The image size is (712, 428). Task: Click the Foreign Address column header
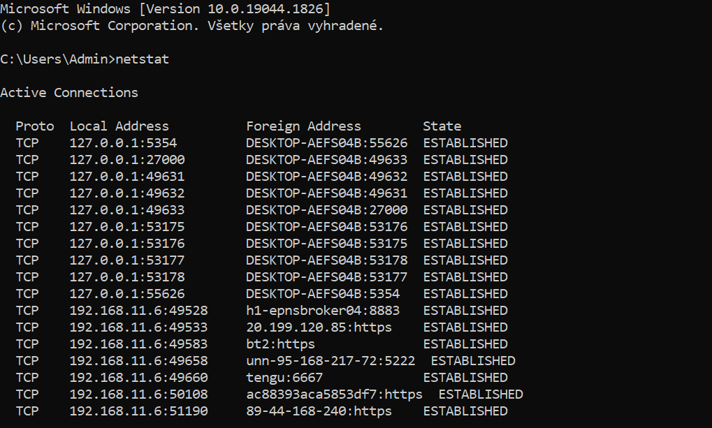click(x=303, y=126)
